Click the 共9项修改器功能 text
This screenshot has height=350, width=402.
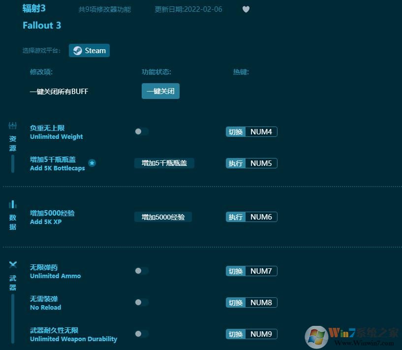(x=105, y=9)
